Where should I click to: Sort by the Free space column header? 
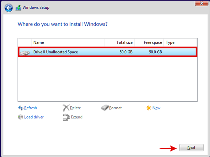pos(149,42)
